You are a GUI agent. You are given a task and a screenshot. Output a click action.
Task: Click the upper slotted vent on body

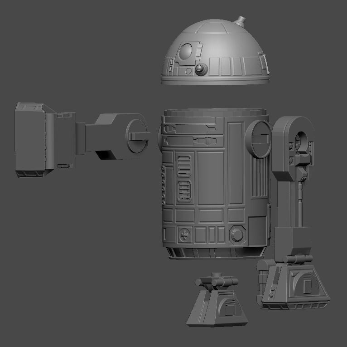pyautogui.click(x=184, y=166)
